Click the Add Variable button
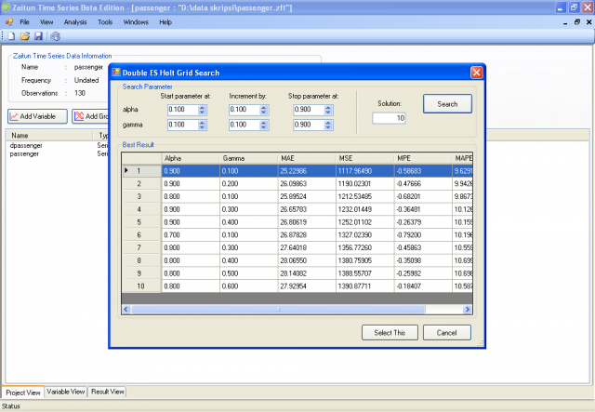 [35, 116]
